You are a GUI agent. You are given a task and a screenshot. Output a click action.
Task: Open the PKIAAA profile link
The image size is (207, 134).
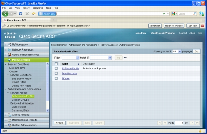coord(65,78)
